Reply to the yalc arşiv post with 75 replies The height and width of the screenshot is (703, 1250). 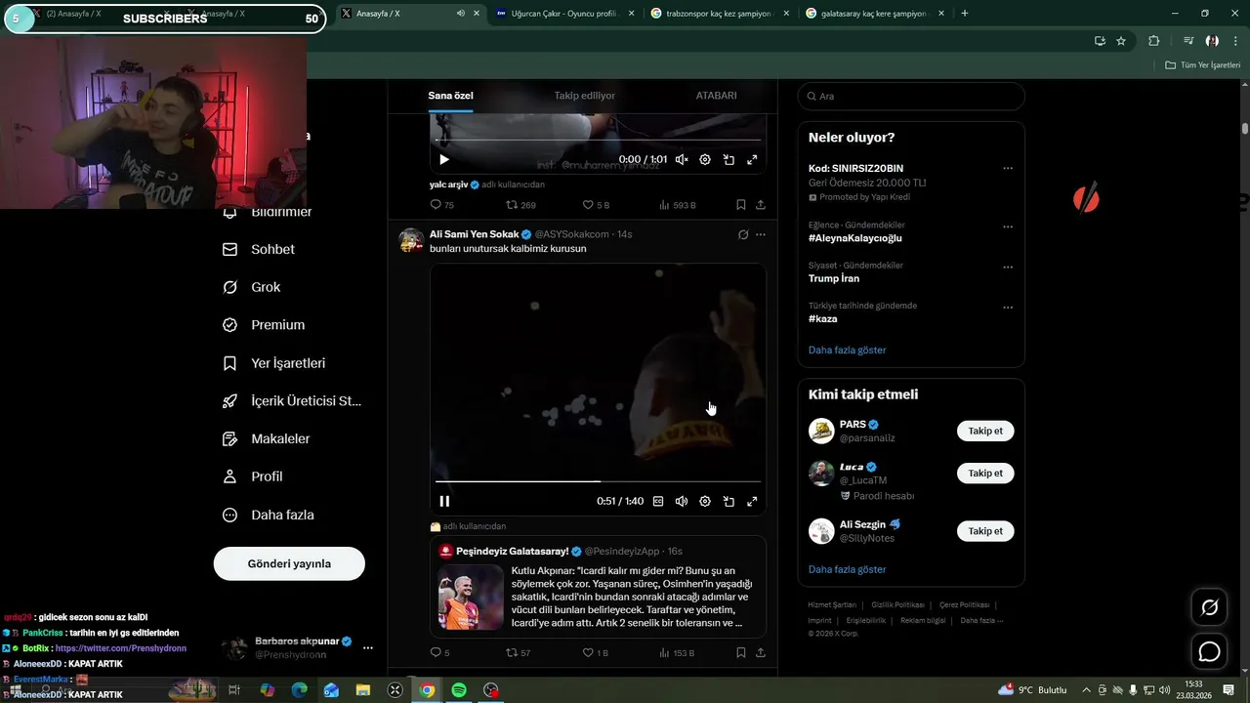[441, 205]
